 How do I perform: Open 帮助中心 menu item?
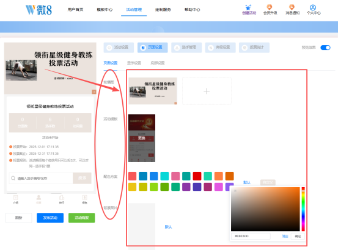[193, 10]
